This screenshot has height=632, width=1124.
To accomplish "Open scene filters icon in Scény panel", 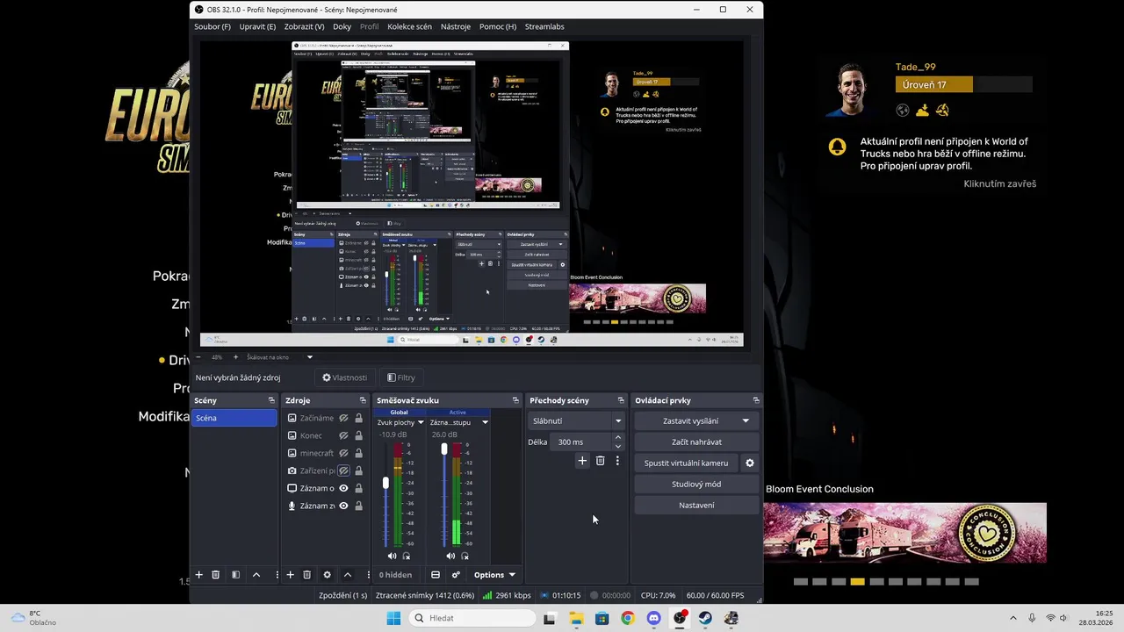I will point(235,575).
